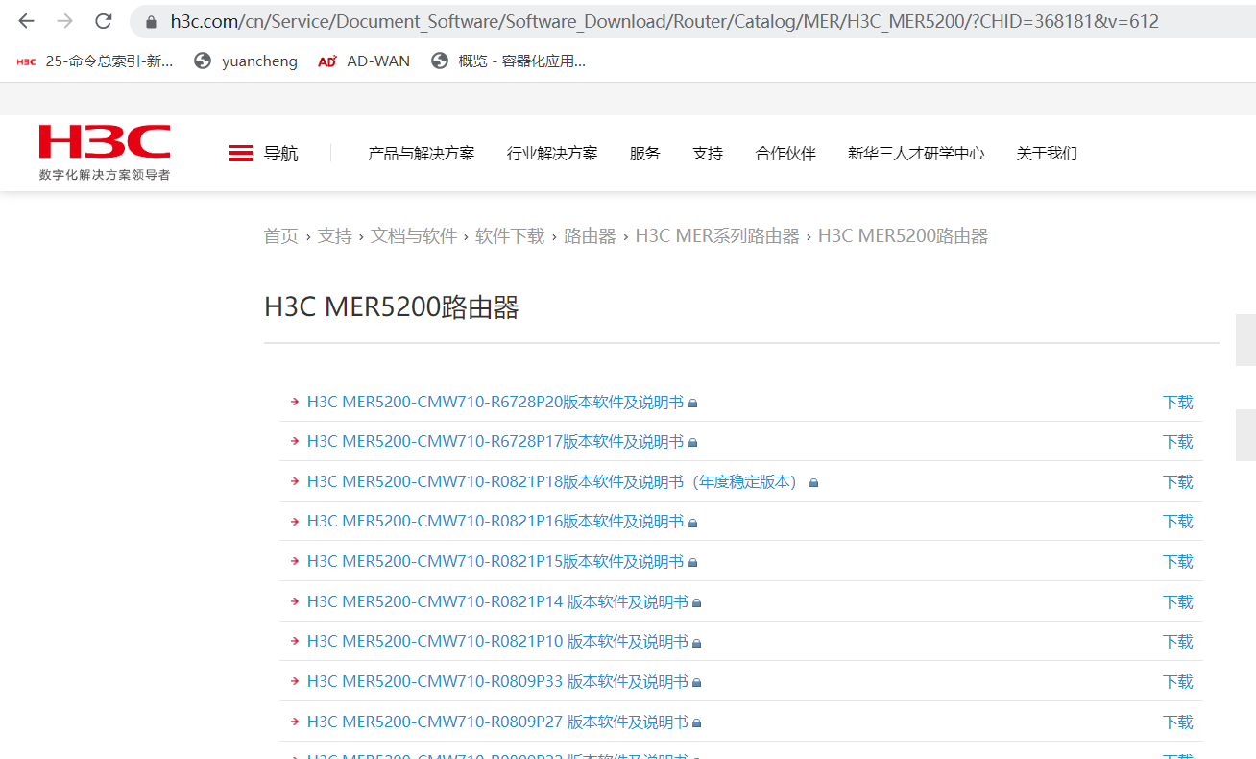Go to 软件下载 in the breadcrumb

(x=510, y=236)
